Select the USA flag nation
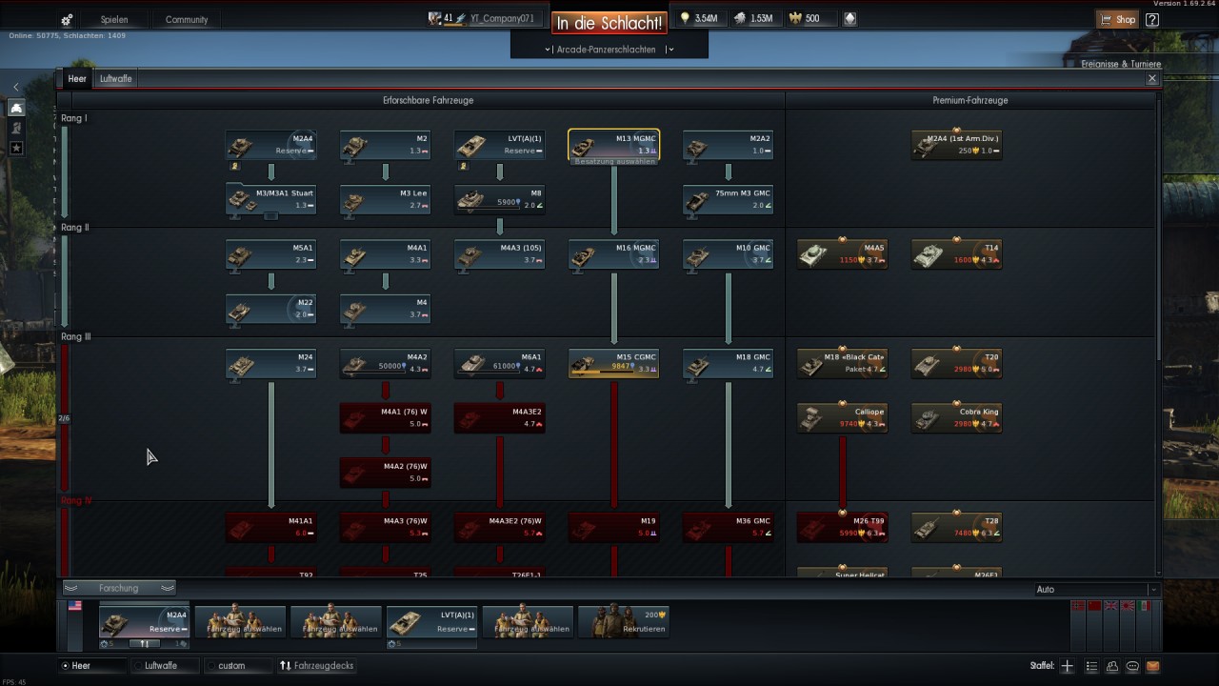The height and width of the screenshot is (686, 1219). tap(74, 606)
